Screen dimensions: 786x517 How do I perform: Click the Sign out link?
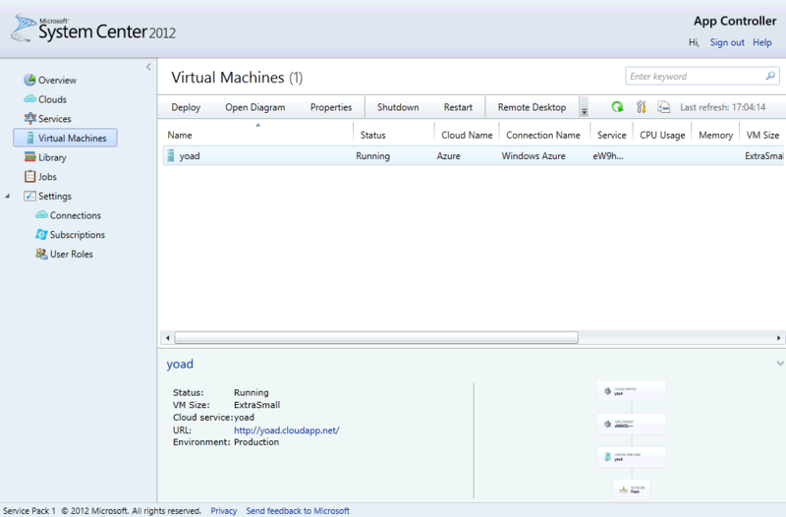(727, 42)
